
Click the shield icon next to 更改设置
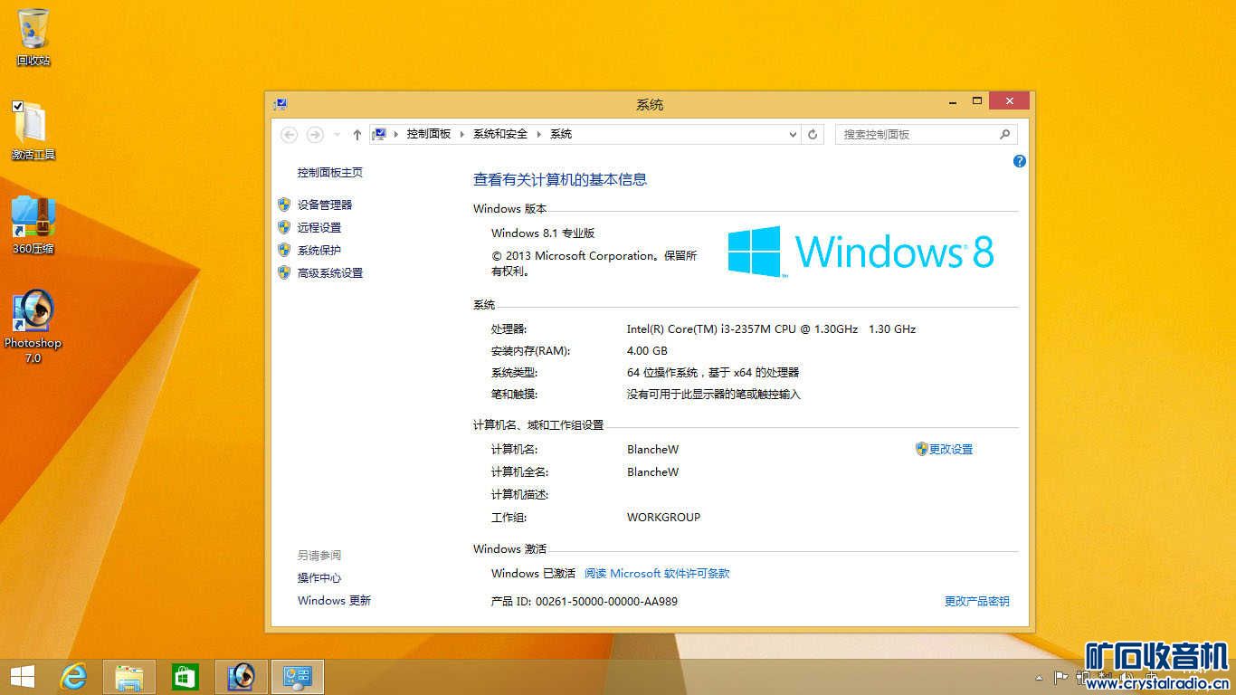pos(922,449)
